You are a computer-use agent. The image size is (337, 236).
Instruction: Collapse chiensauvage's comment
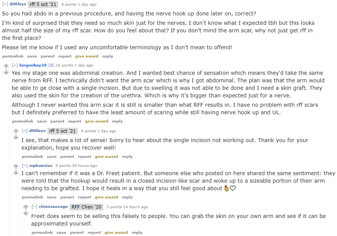click(x=34, y=207)
